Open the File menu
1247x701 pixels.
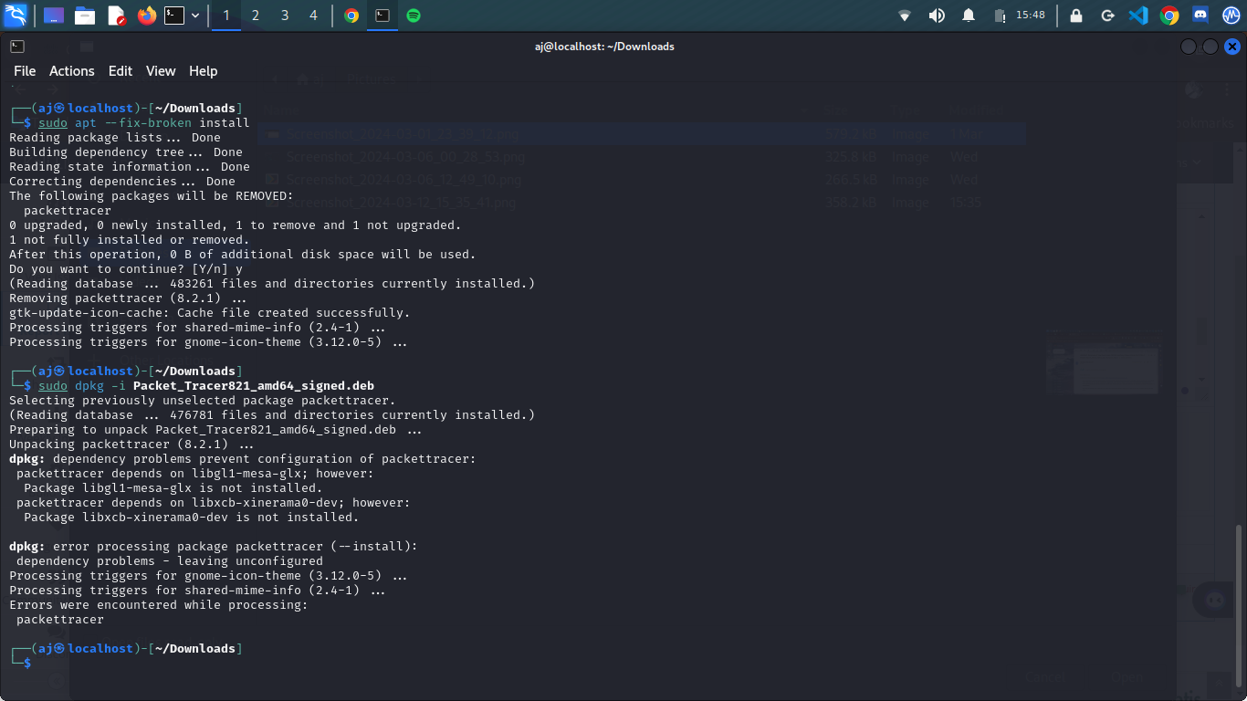[x=25, y=71]
